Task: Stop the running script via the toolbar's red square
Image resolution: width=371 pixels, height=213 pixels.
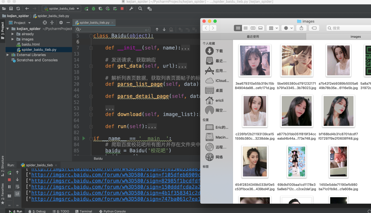Action: 122,9
